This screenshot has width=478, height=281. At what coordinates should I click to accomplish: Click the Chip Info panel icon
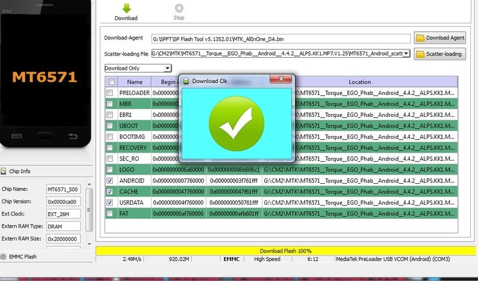pos(4,171)
